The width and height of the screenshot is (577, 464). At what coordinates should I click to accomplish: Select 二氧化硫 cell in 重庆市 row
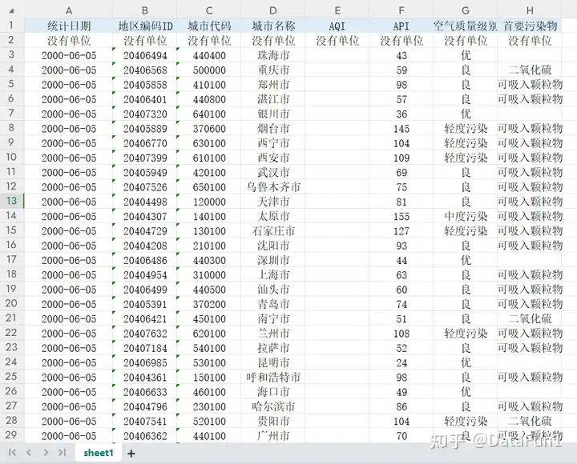pyautogui.click(x=530, y=70)
